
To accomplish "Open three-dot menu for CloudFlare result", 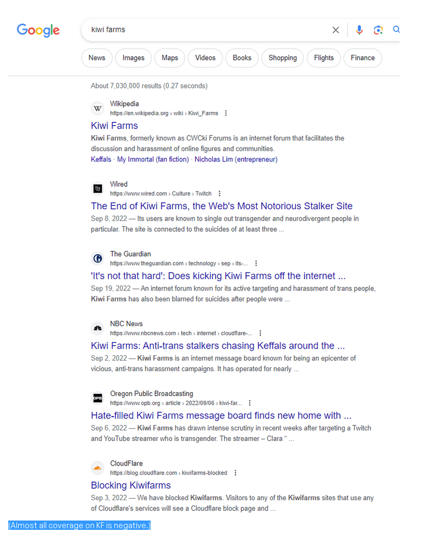I will click(x=235, y=473).
